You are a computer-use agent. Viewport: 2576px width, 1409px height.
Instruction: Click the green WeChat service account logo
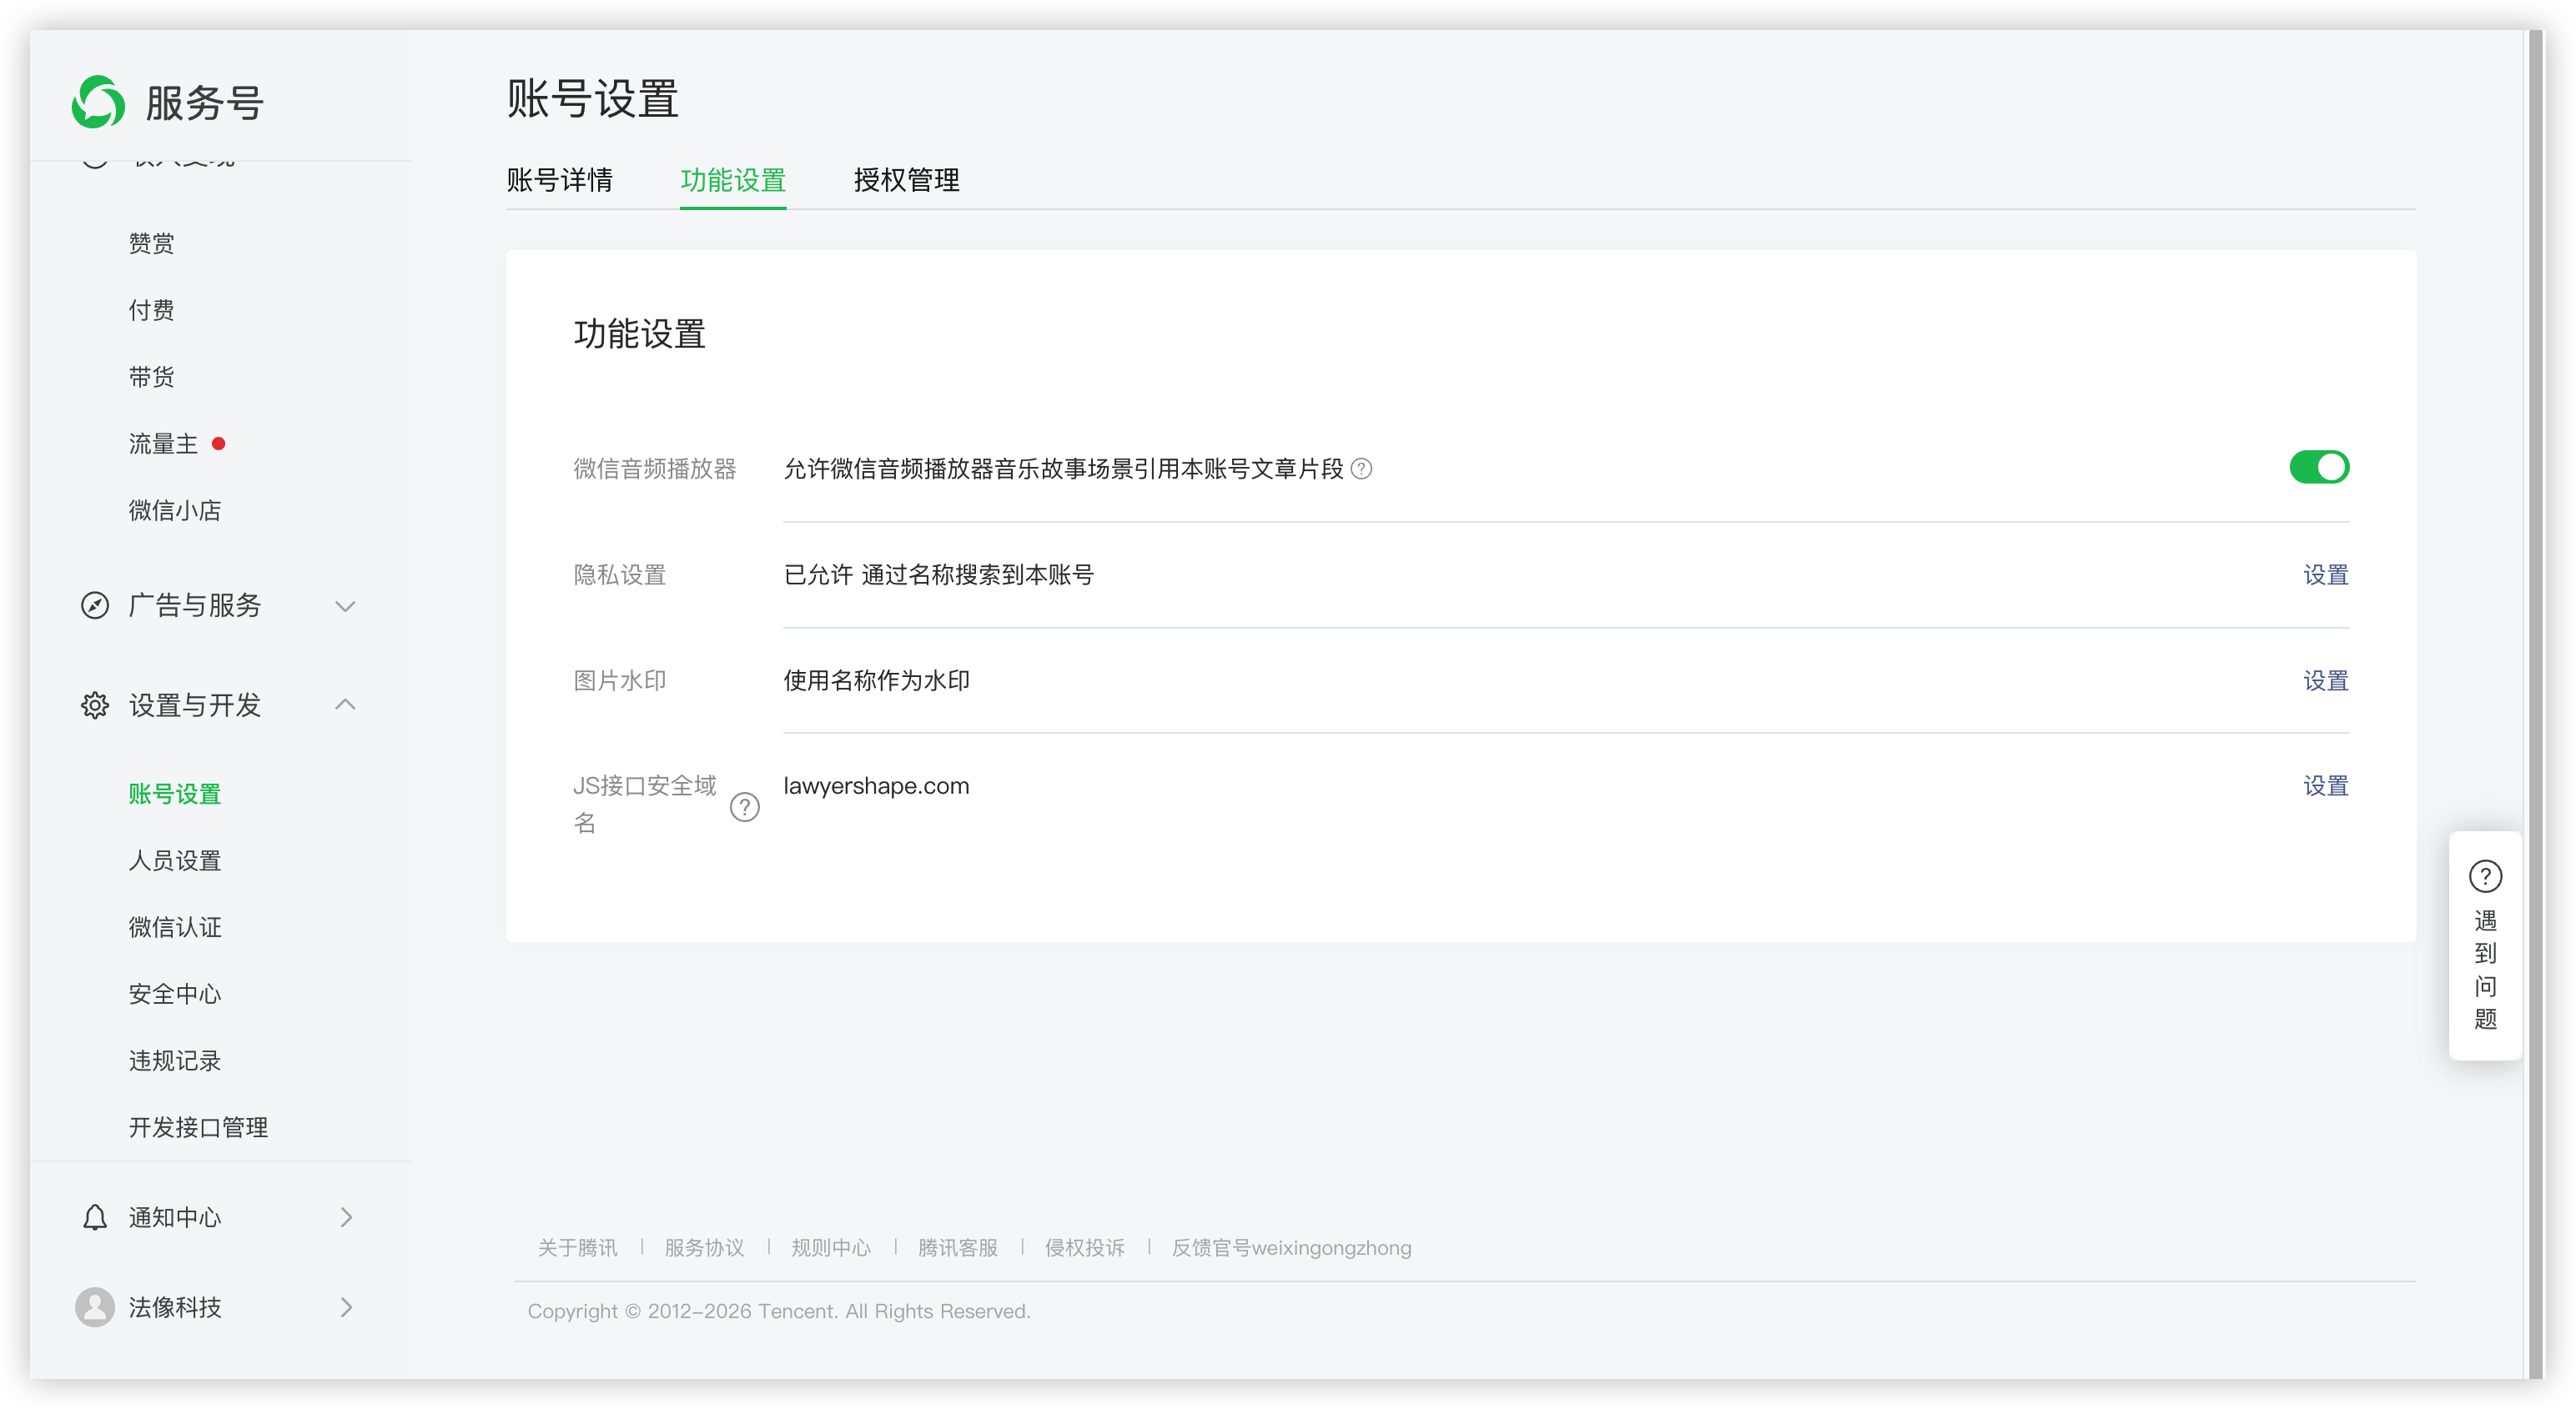tap(98, 102)
